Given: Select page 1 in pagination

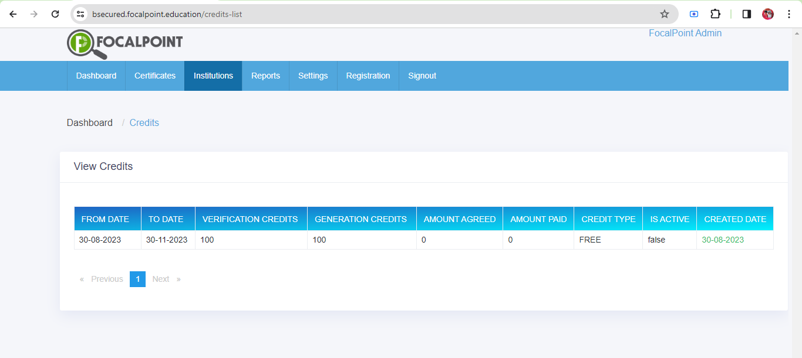Looking at the screenshot, I should pos(137,279).
